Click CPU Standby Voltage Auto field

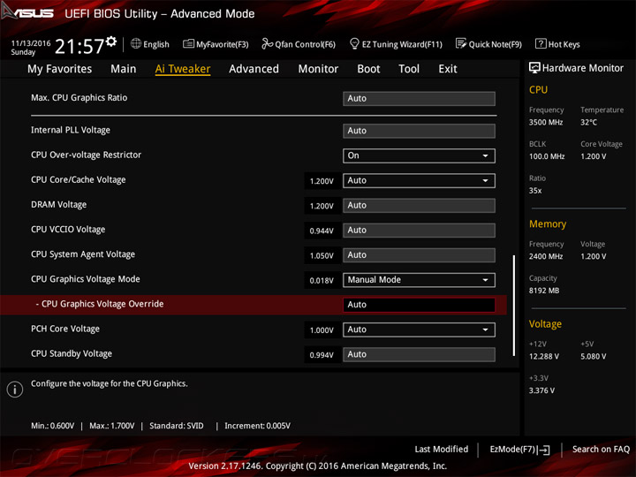tap(419, 354)
